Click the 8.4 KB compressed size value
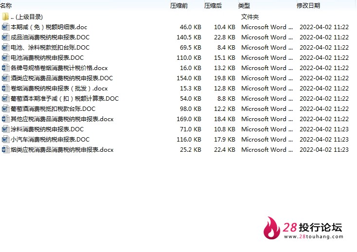 [226, 48]
